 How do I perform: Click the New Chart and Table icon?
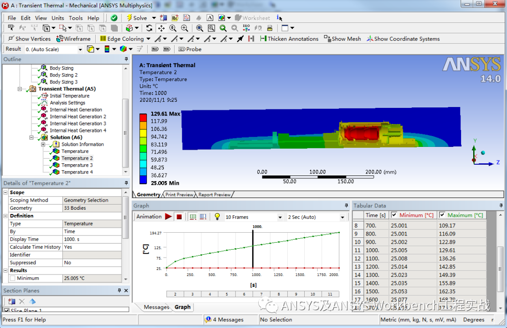(x=186, y=18)
